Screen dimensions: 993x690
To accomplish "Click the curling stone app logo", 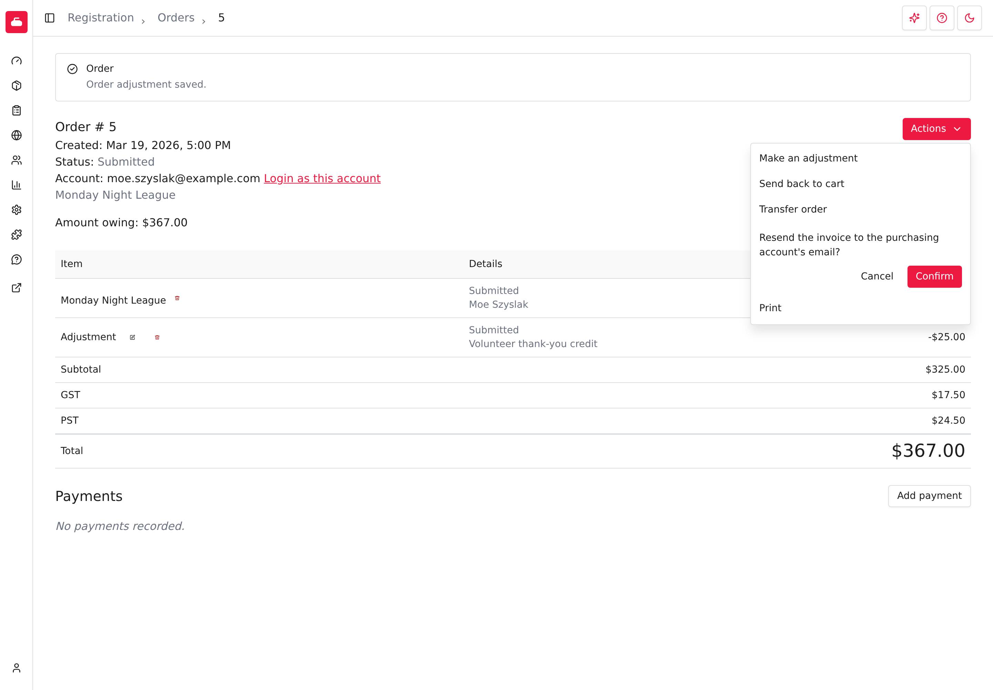I will [x=17, y=22].
